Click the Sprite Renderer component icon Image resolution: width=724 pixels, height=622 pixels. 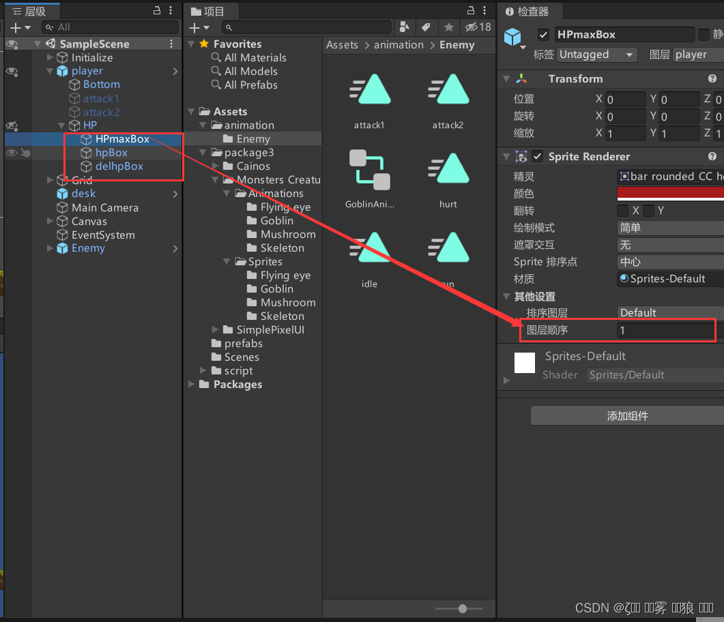pos(521,157)
